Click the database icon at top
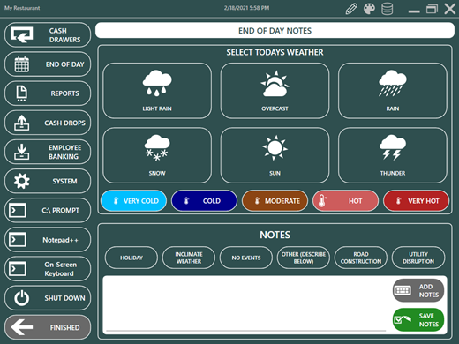Screen dimensions: 459x344 click(x=387, y=9)
